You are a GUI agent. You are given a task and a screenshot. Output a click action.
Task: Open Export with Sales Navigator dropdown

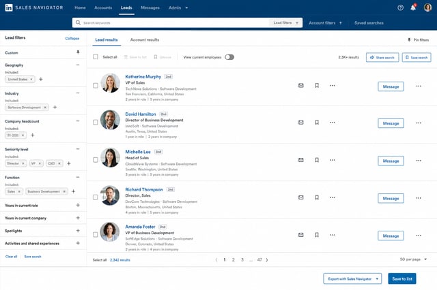[352, 278]
